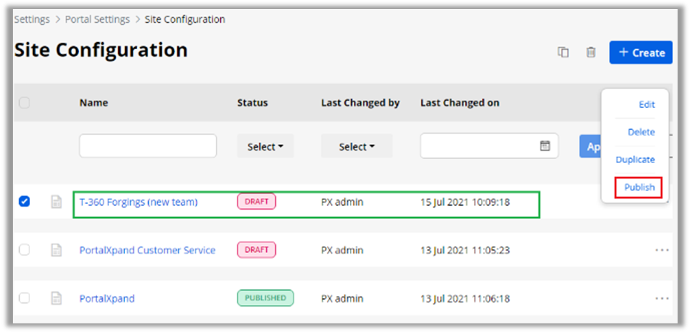Open three-dot menu for PortalXpand row
The height and width of the screenshot is (333, 691).
click(662, 298)
